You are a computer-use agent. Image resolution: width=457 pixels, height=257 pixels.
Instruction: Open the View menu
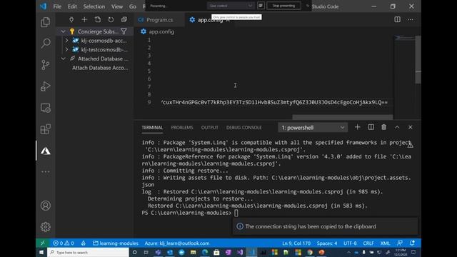point(117,6)
